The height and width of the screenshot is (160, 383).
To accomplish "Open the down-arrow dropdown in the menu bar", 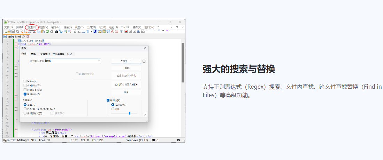I will pyautogui.click(x=177, y=27).
